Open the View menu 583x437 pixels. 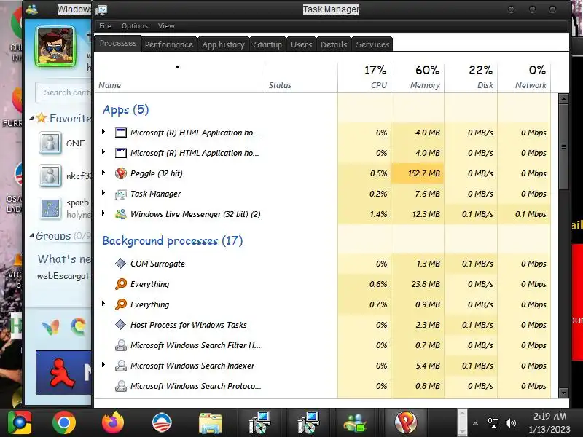[x=166, y=25]
